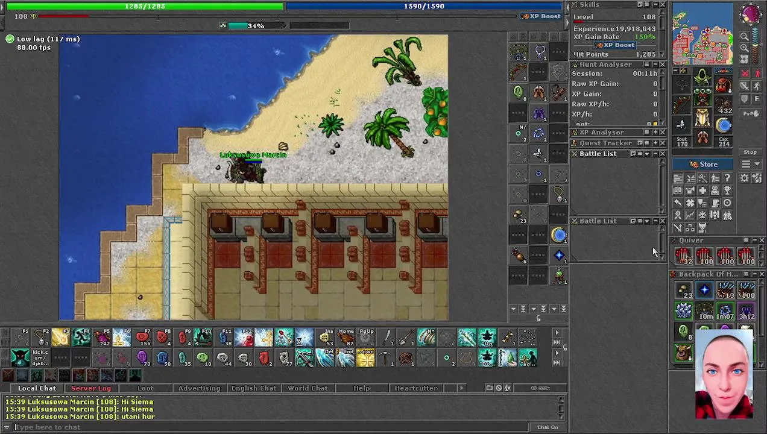Screen dimensions: 767x434
Task: Click the Stop button
Action: pyautogui.click(x=750, y=153)
